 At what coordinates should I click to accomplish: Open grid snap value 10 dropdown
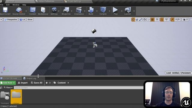coord(157,19)
